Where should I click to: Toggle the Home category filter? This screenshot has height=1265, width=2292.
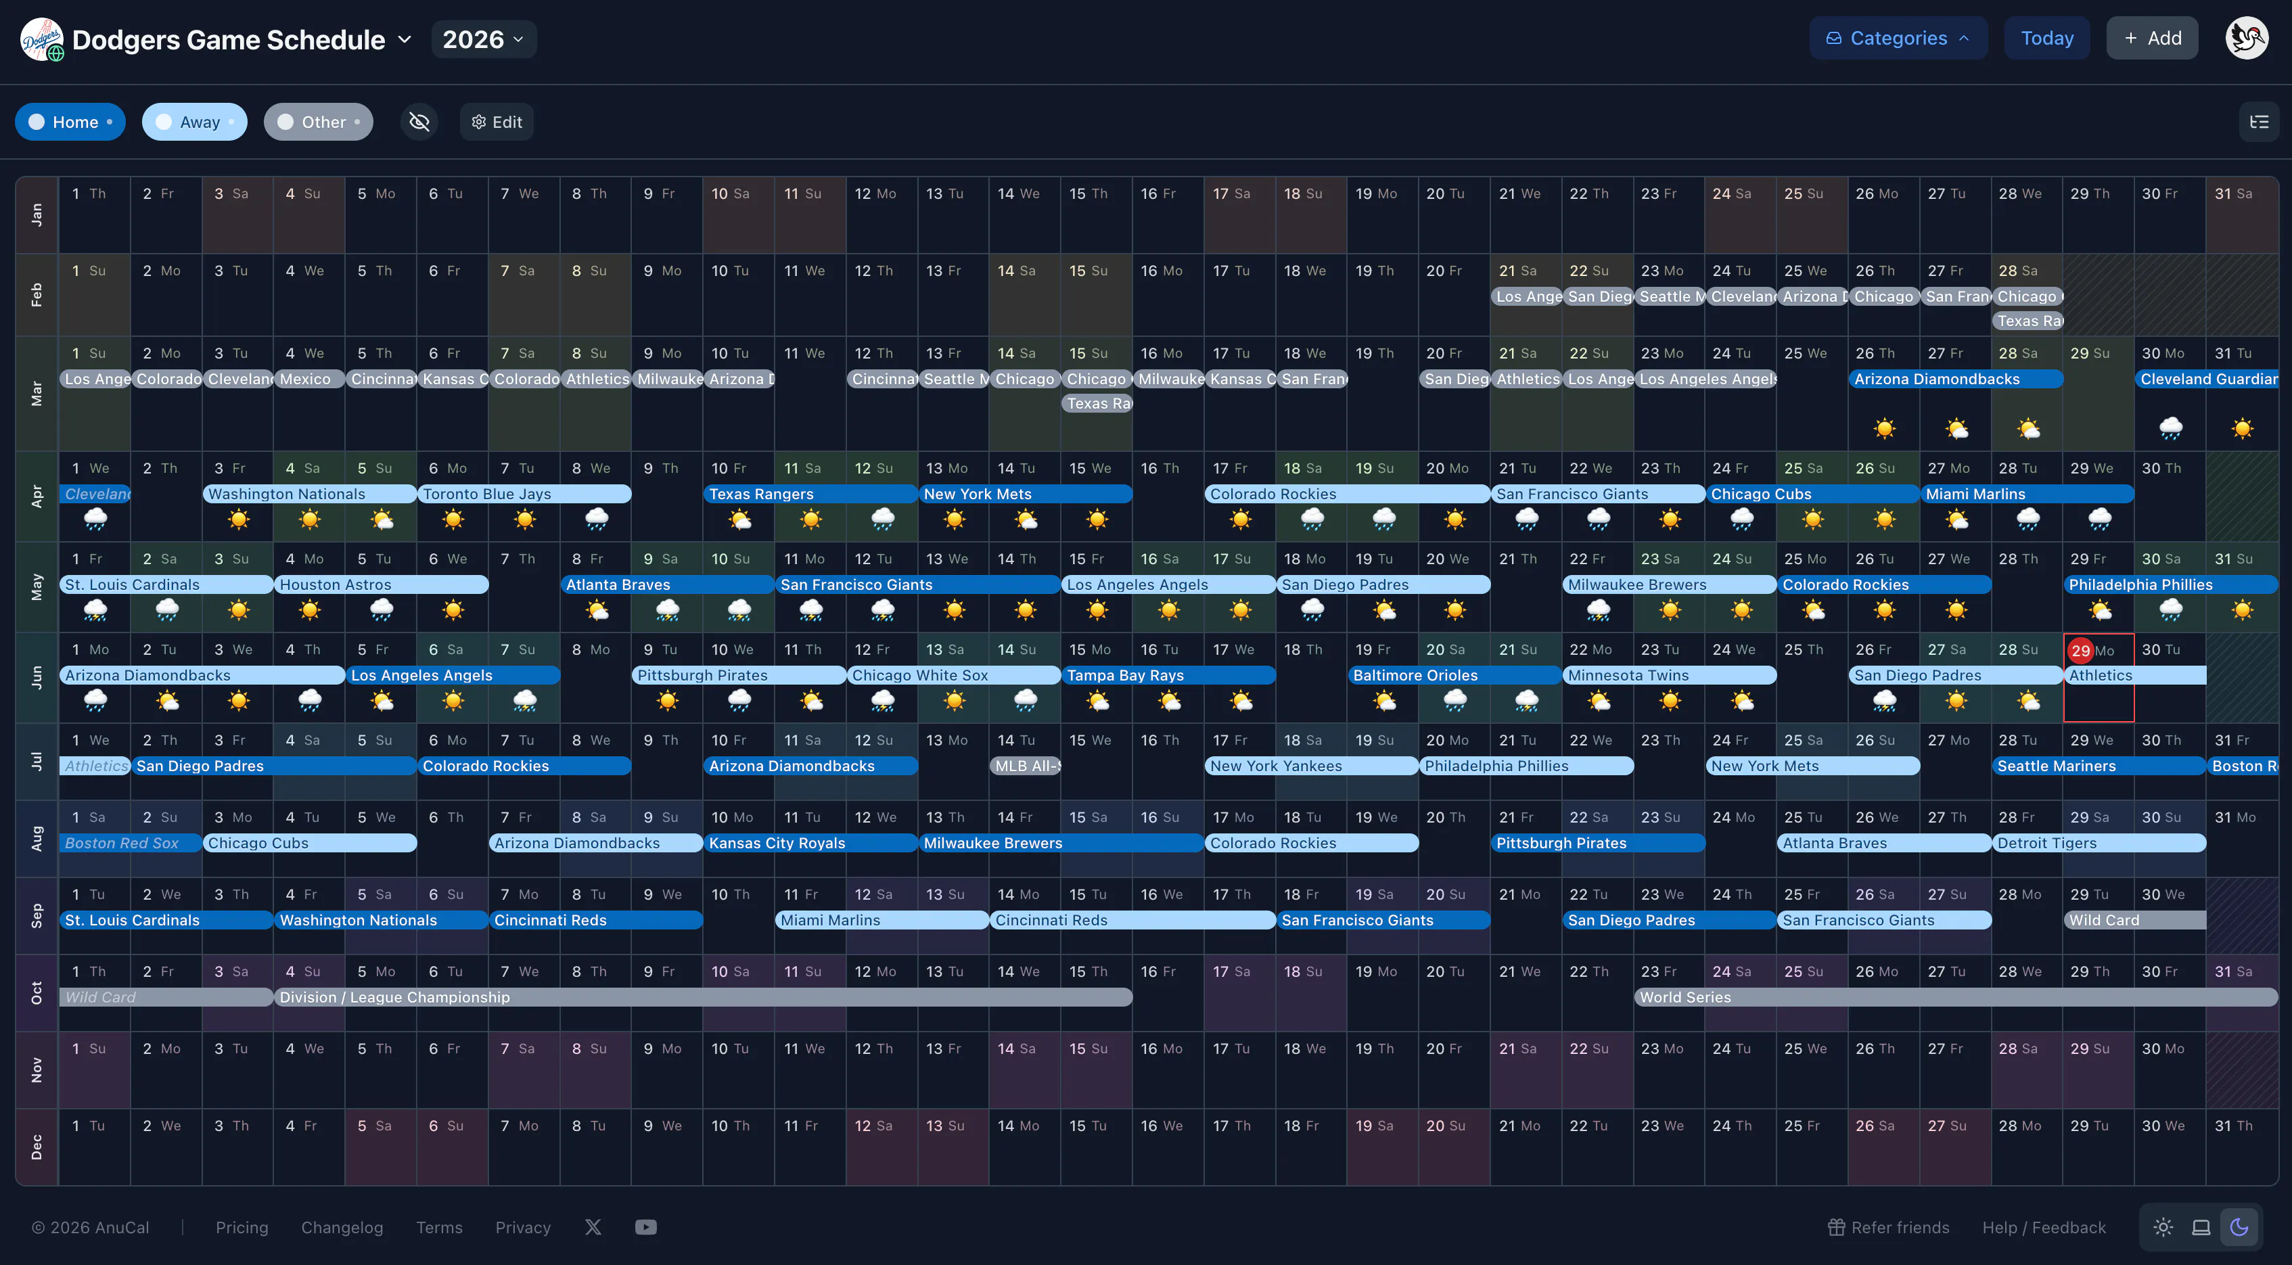click(70, 122)
